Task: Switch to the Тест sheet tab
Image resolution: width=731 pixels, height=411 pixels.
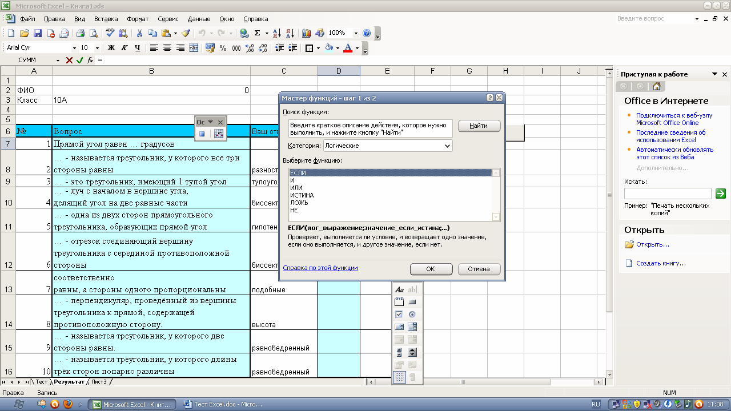Action: pyautogui.click(x=42, y=381)
